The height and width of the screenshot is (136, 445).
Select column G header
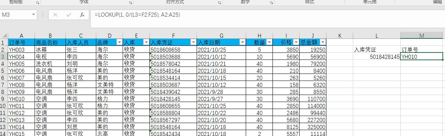[x=221, y=35]
